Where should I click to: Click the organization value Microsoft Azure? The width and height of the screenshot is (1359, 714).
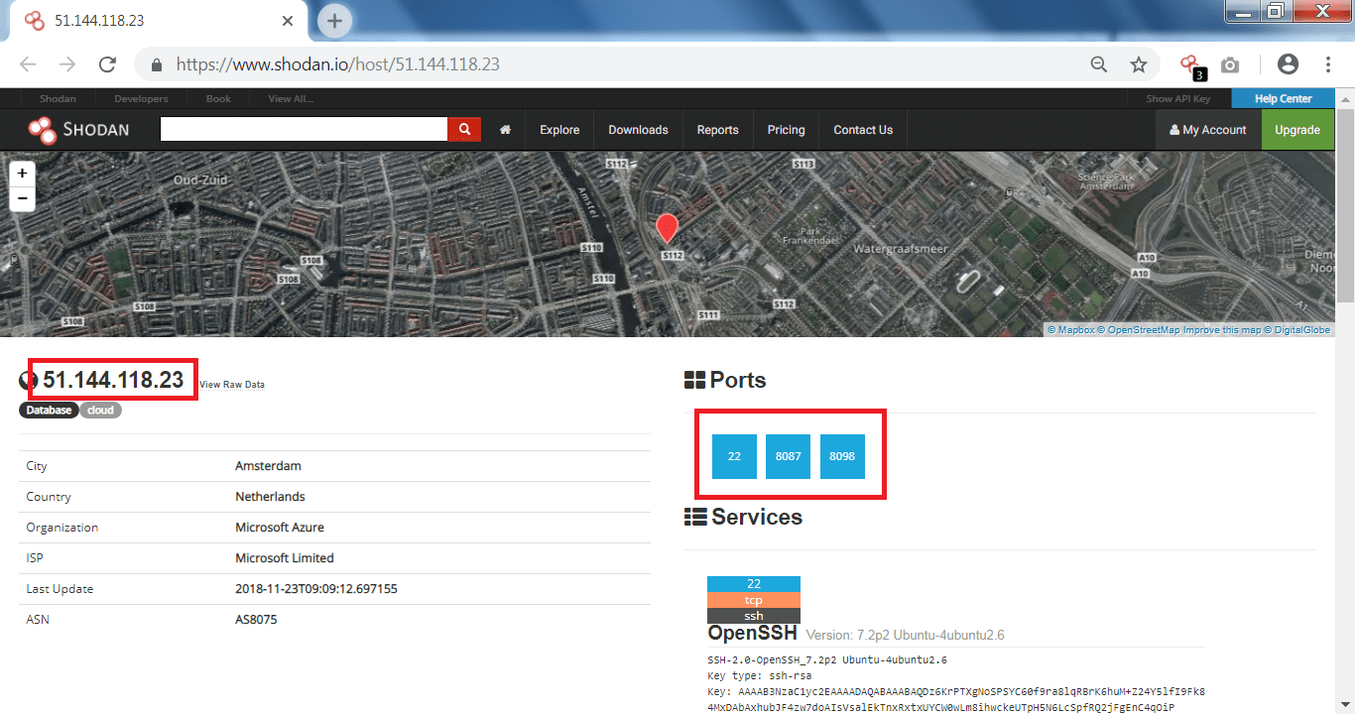click(280, 528)
